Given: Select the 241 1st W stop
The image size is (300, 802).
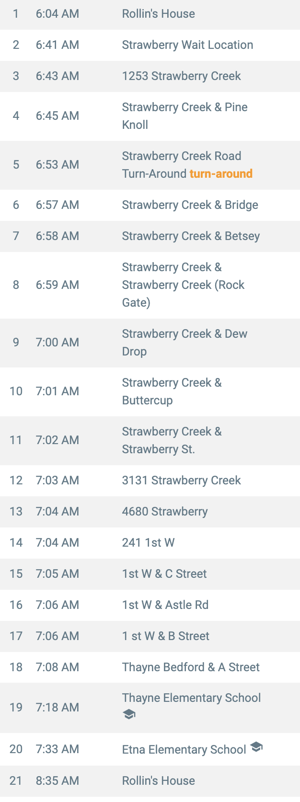Looking at the screenshot, I should click(x=150, y=543).
